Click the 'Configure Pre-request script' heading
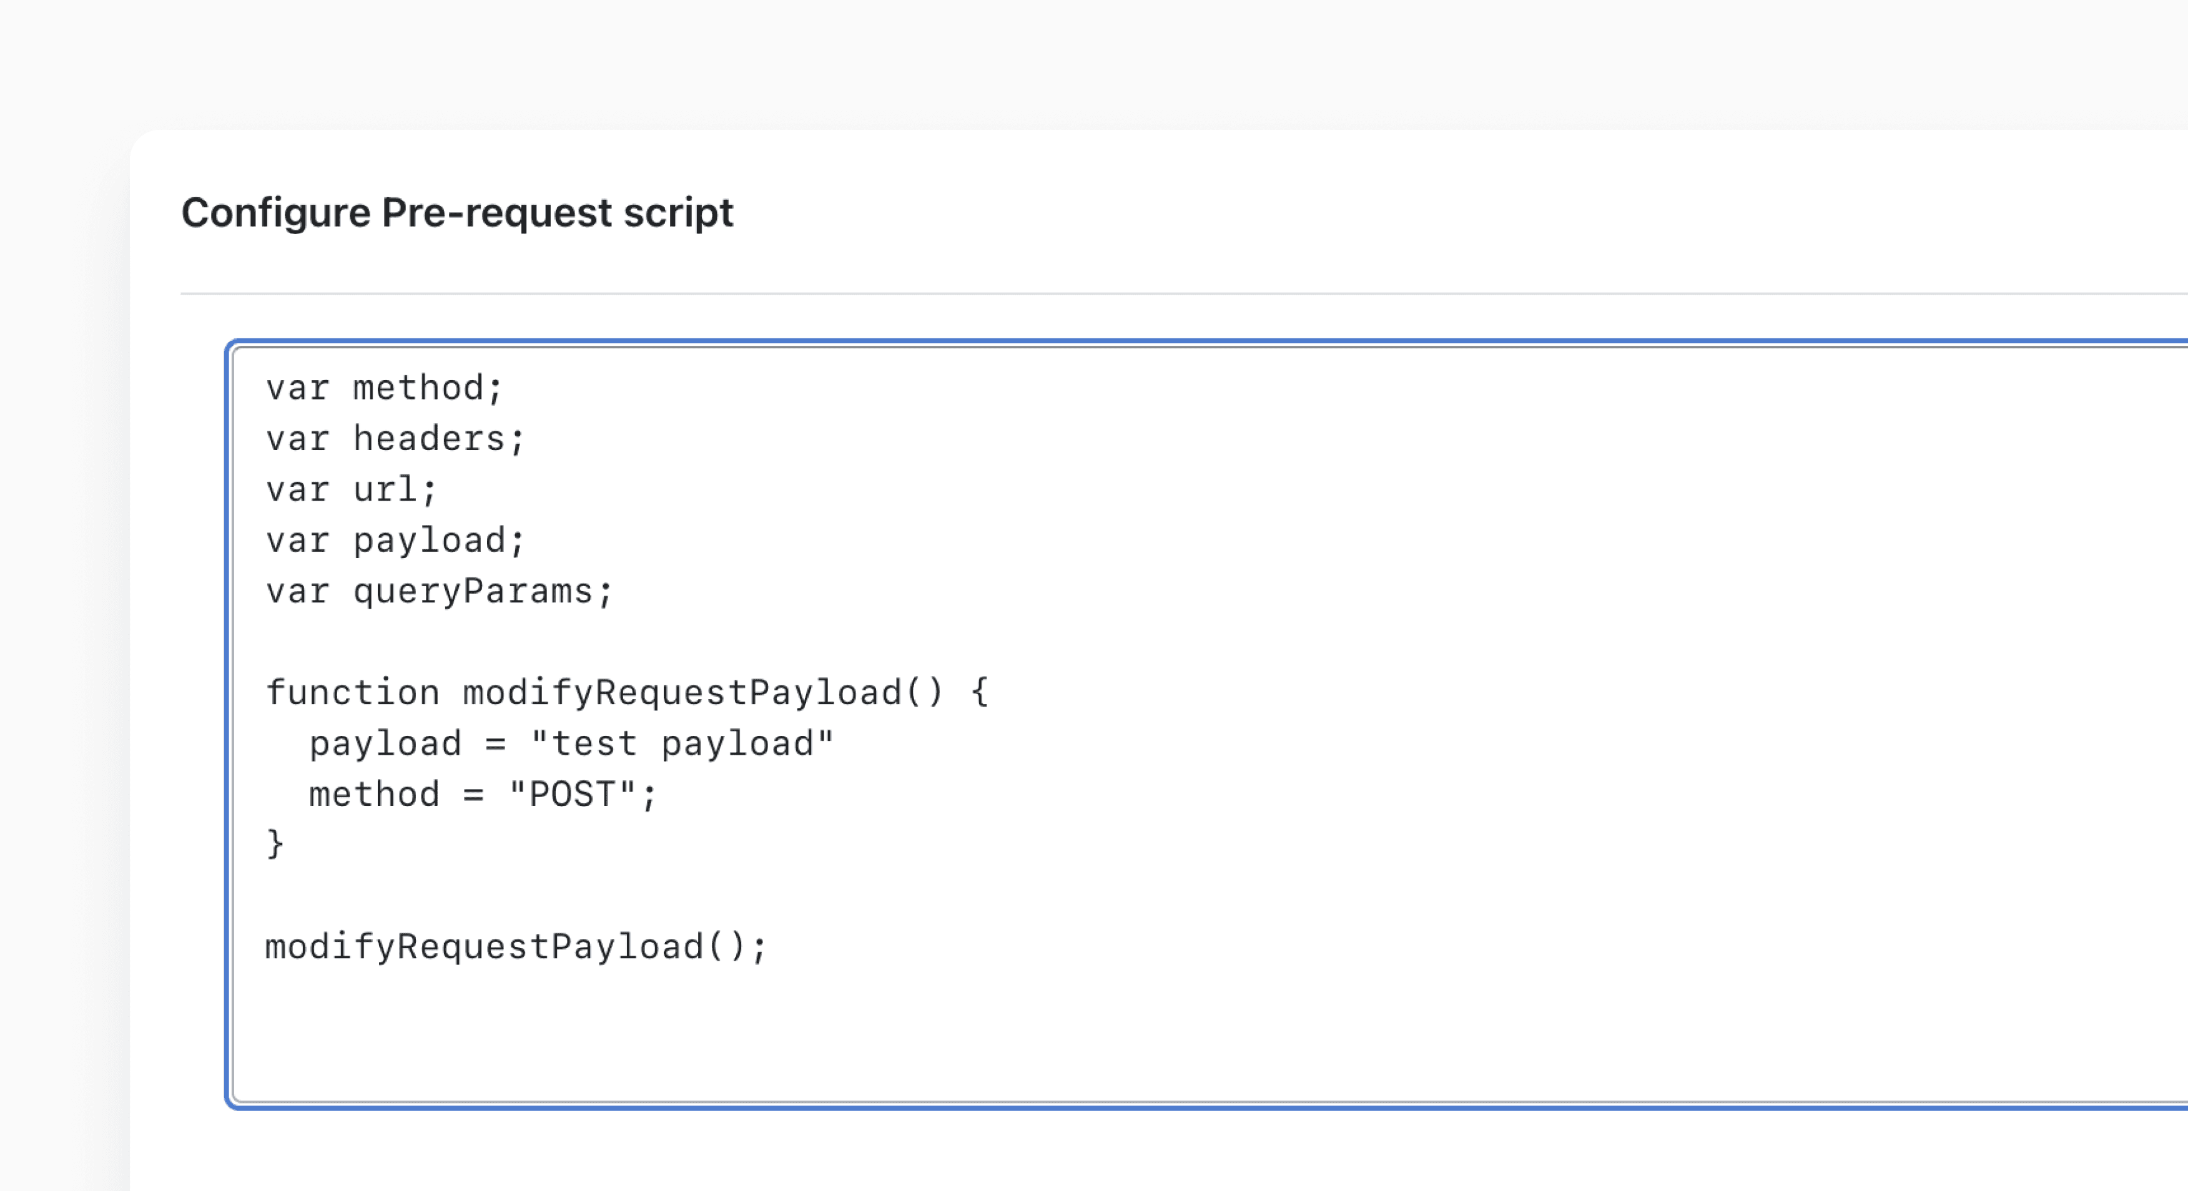Screen dimensions: 2188x1191 point(457,212)
